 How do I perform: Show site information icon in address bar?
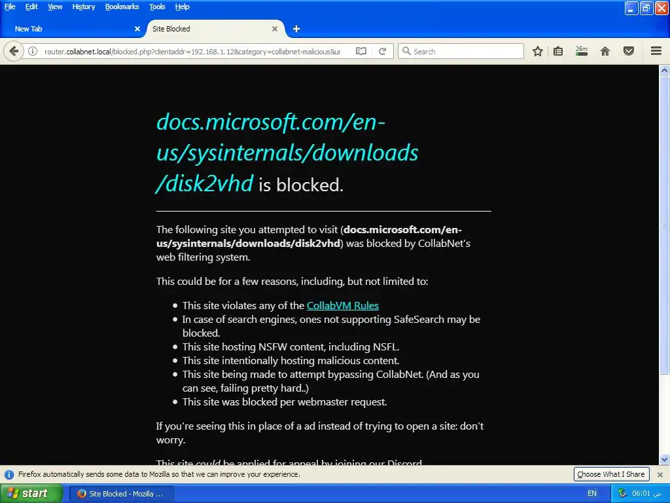point(33,51)
